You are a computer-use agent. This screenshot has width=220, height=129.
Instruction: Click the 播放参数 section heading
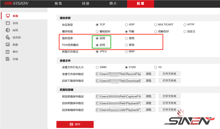65,18
